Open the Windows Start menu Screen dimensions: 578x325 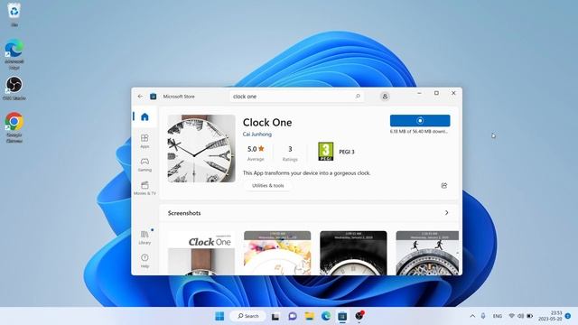[x=219, y=316]
